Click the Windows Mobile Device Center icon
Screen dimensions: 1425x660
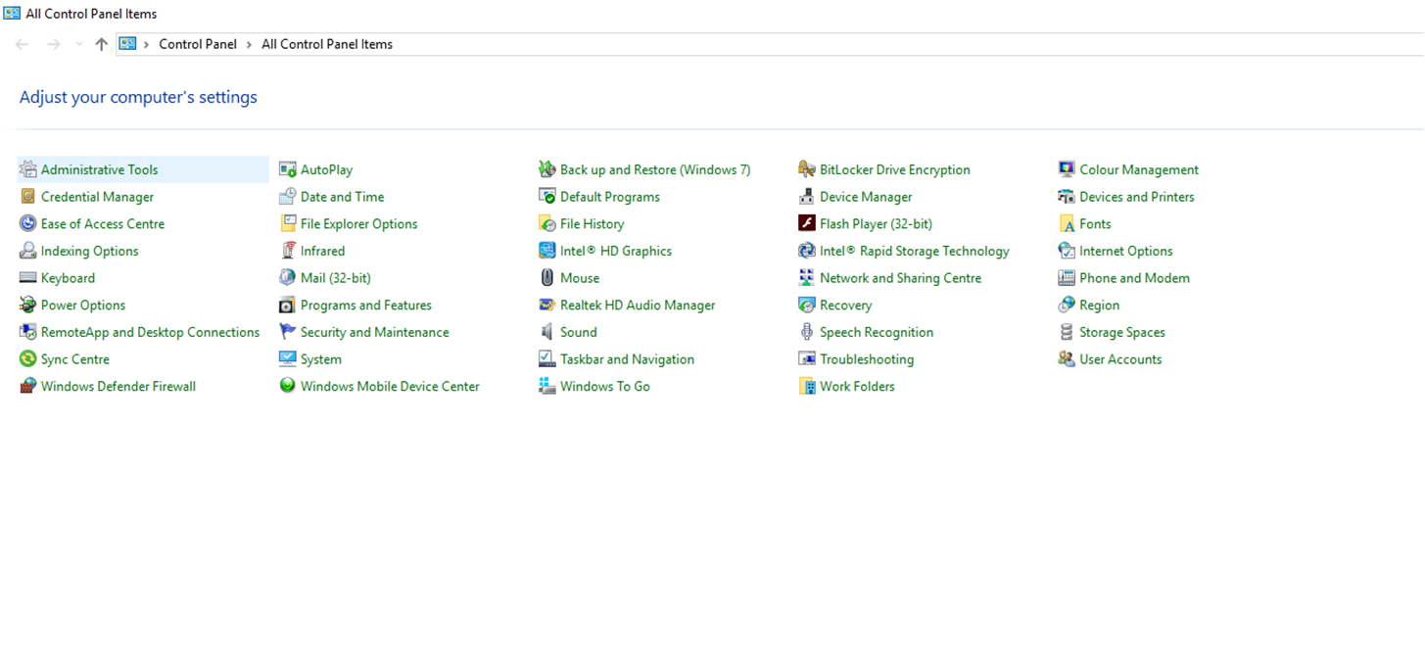coord(288,387)
